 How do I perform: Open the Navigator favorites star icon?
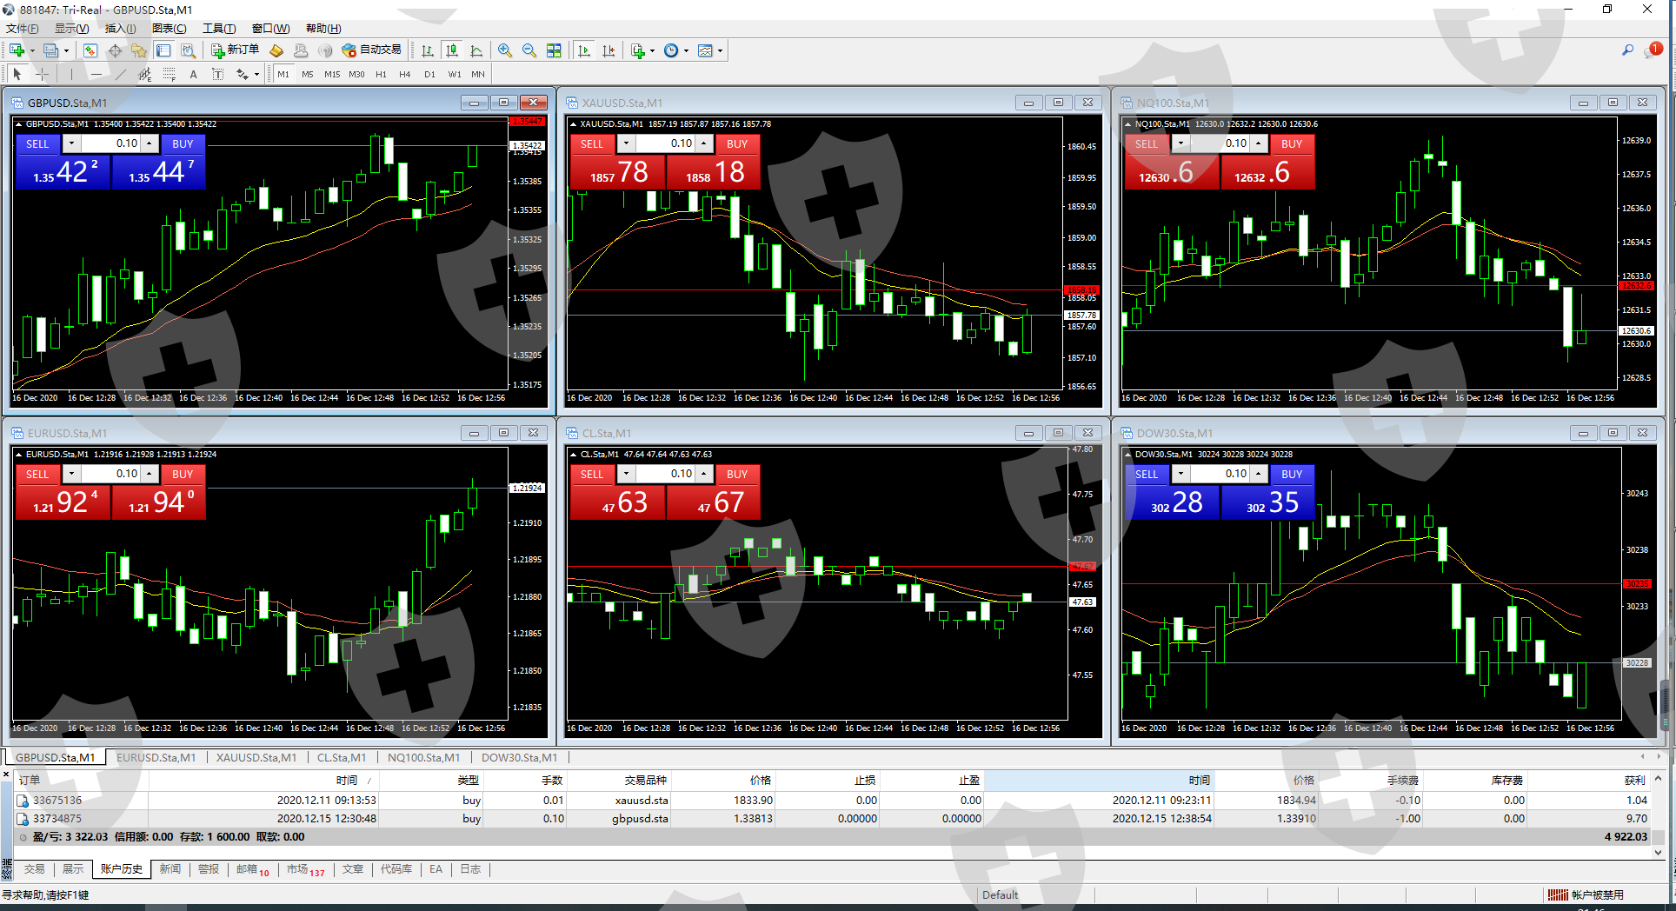139,50
